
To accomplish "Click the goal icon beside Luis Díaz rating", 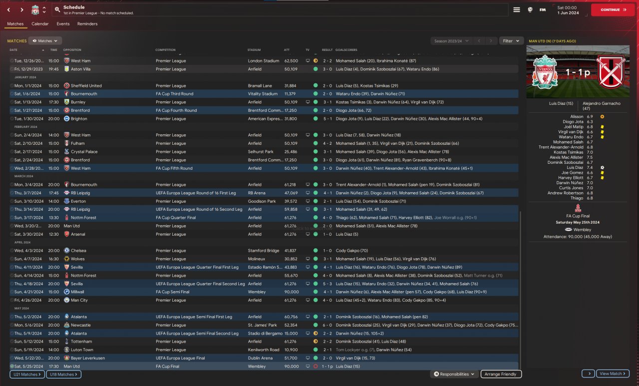I will pyautogui.click(x=602, y=167).
